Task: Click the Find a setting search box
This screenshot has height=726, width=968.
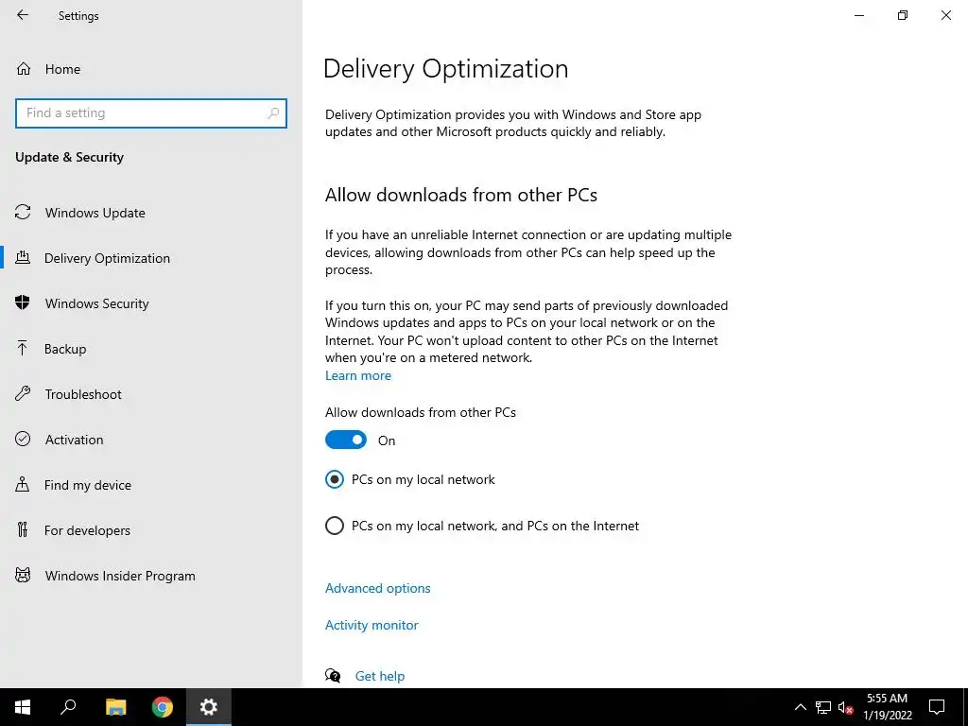Action: coord(151,113)
